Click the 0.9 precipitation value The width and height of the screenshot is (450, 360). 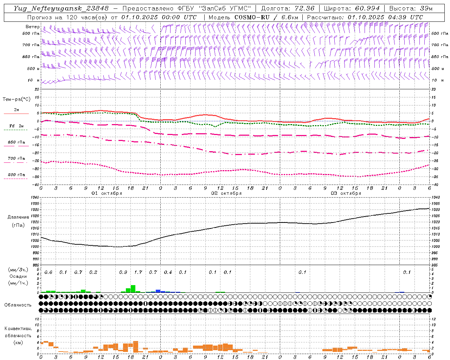(123, 272)
